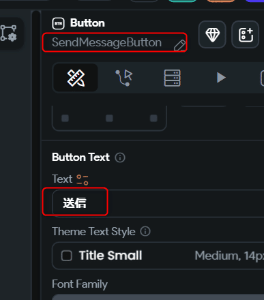Click the orange set-from-variable icon next to Text
This screenshot has width=264, height=300.
[83, 180]
